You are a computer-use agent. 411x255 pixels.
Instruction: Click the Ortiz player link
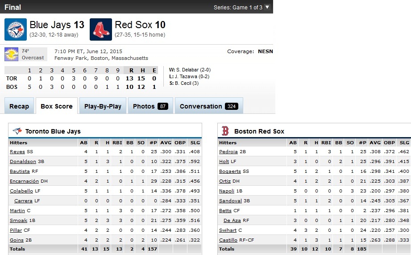pyautogui.click(x=225, y=181)
